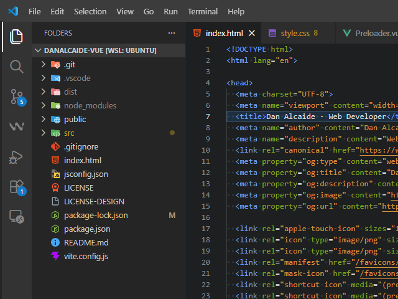Image resolution: width=398 pixels, height=299 pixels.
Task: Open the Selection menu
Action: click(x=90, y=11)
